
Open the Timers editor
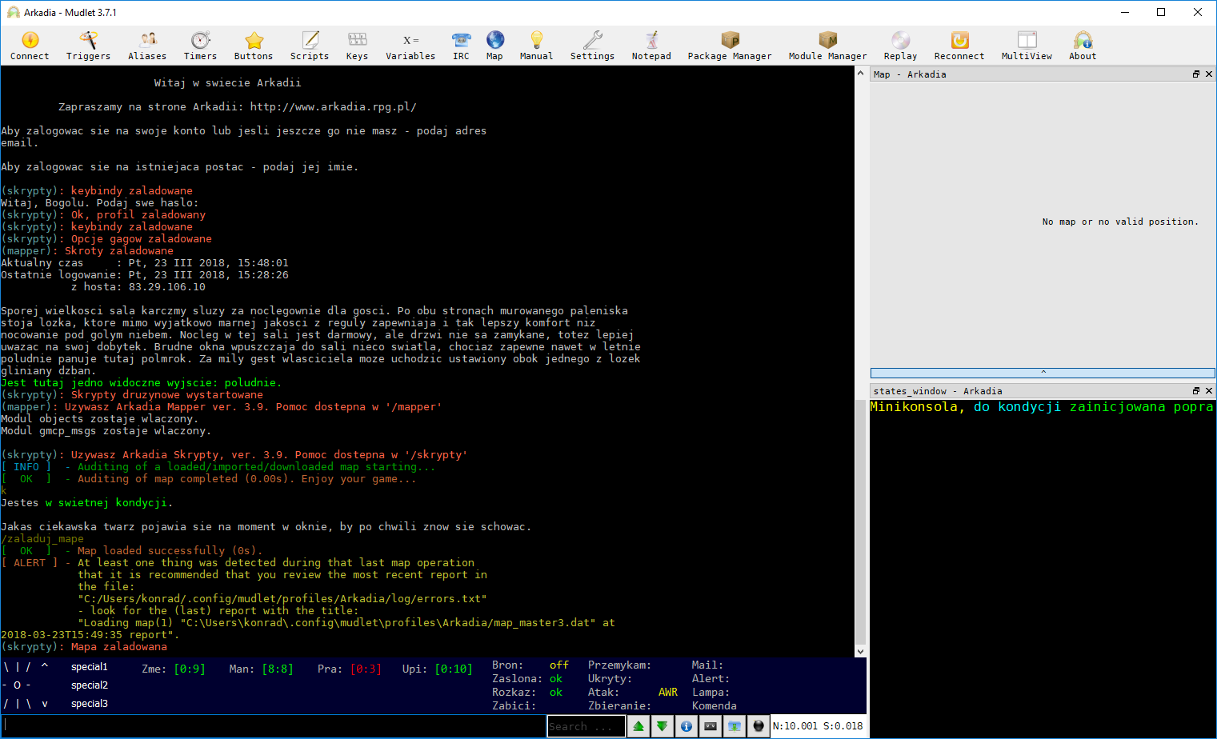point(200,46)
